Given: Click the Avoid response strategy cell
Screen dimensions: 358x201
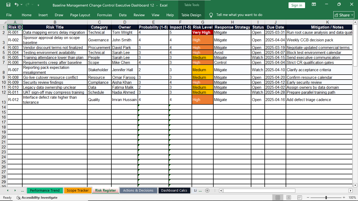Looking at the screenshot, I should click(232, 53).
